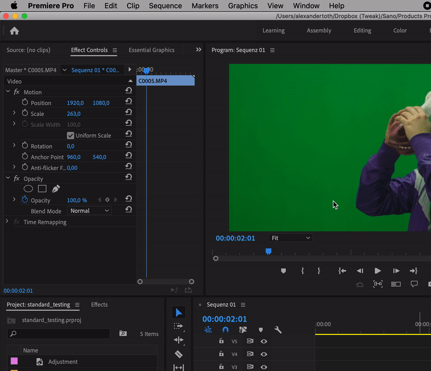This screenshot has width=431, height=371.
Task: Switch to the Editing workspace
Action: click(x=362, y=31)
